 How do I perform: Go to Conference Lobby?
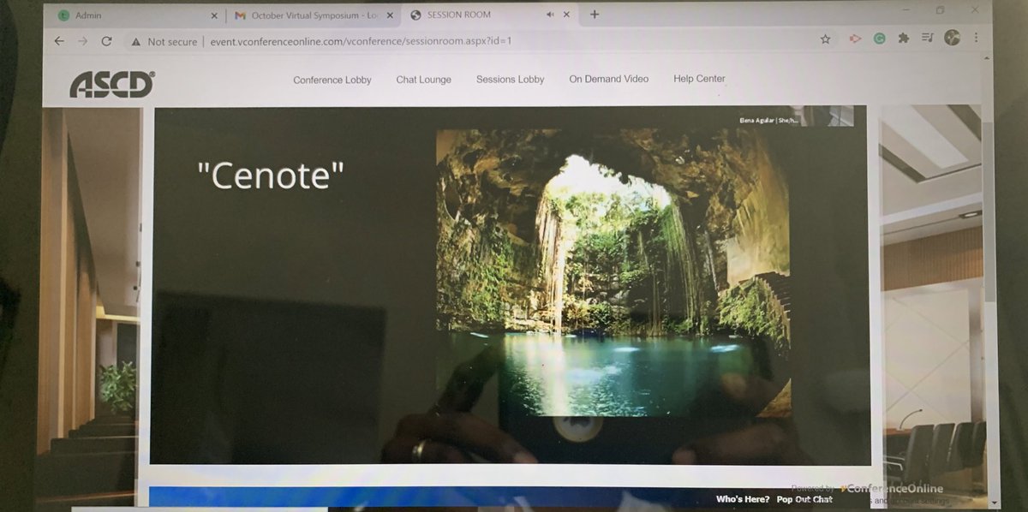tap(332, 80)
